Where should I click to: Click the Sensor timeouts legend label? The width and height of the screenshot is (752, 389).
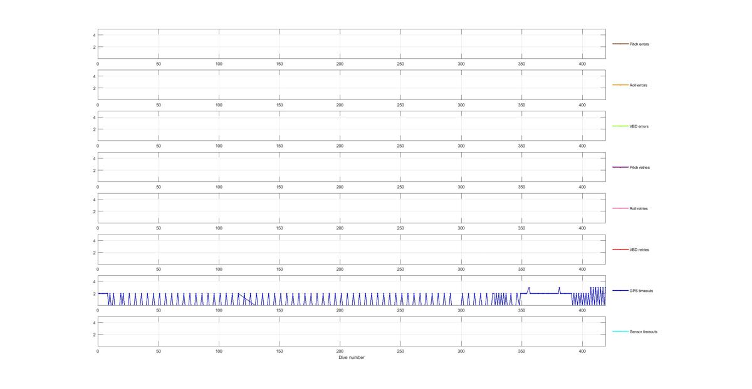tap(644, 331)
